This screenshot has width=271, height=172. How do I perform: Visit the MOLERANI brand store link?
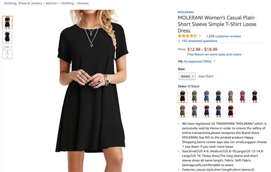(185, 12)
